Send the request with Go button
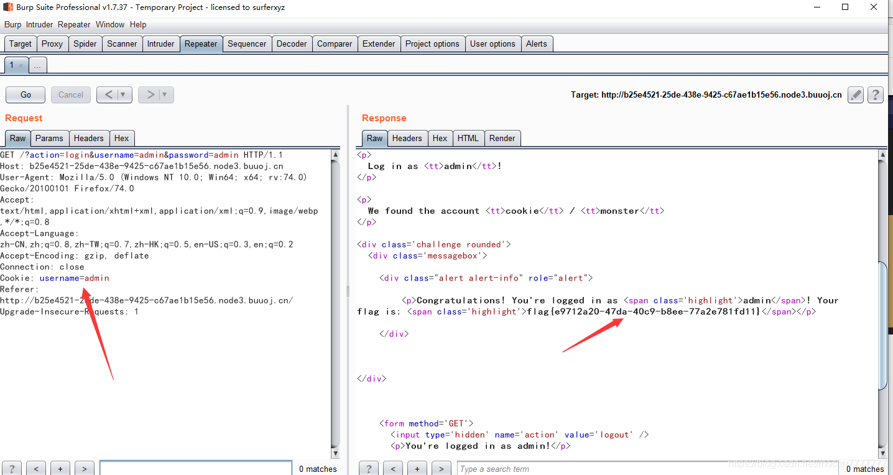This screenshot has height=475, width=893. [25, 95]
